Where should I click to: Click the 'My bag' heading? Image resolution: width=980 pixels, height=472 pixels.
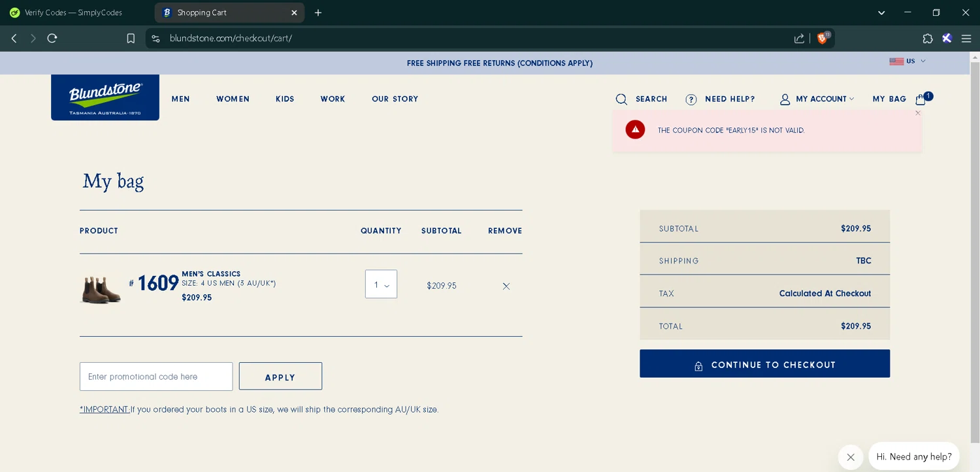[x=113, y=181]
